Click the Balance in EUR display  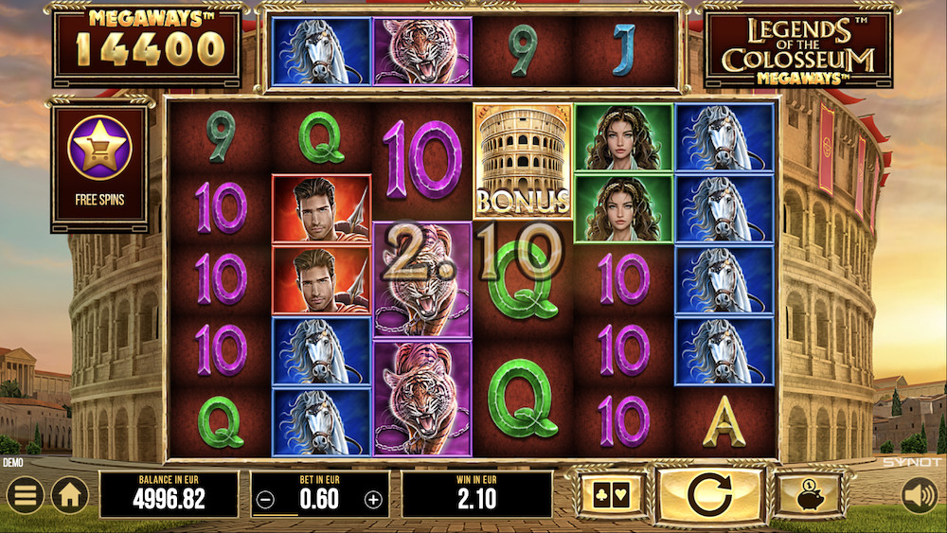click(170, 494)
